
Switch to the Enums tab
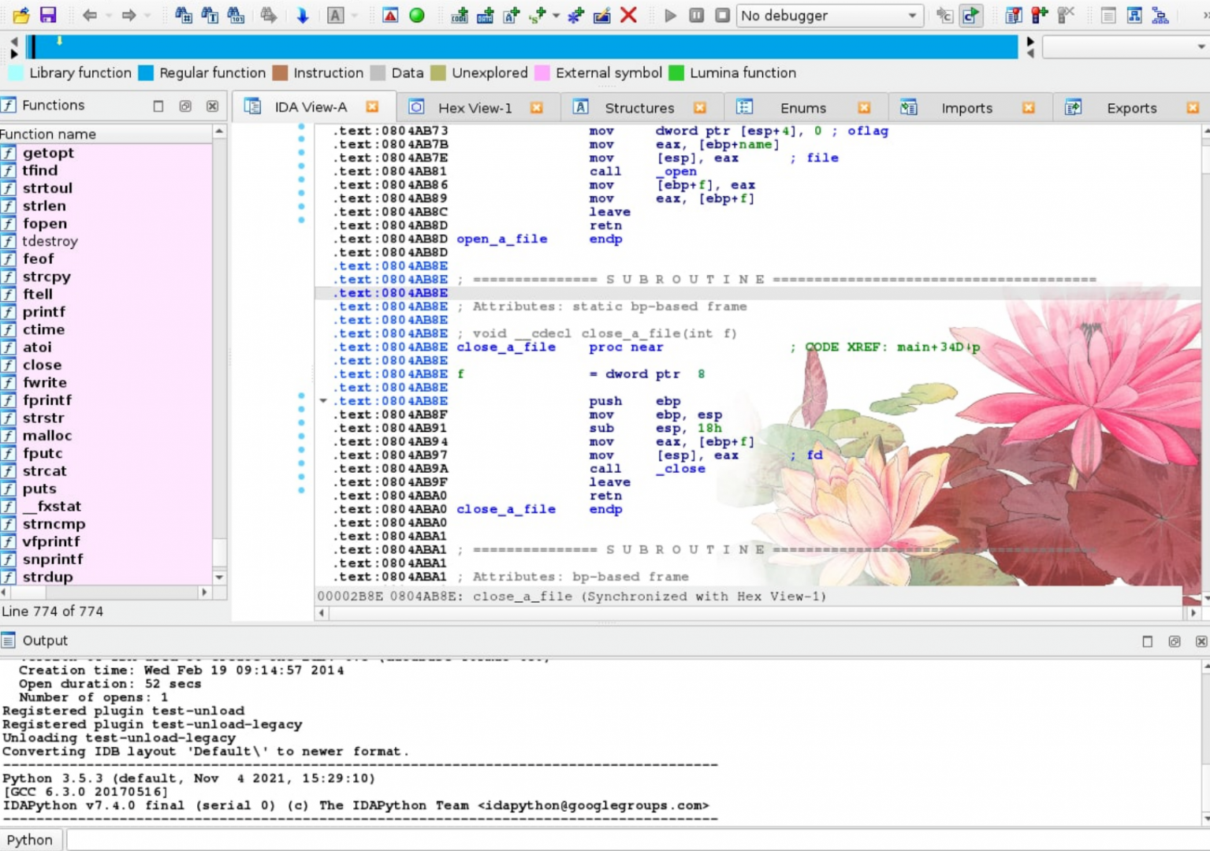click(x=803, y=108)
